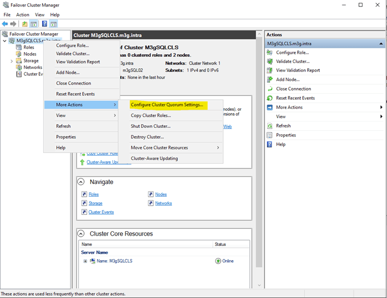Click the More Actions arrow icon in Actions
The image size is (387, 298).
(x=269, y=107)
